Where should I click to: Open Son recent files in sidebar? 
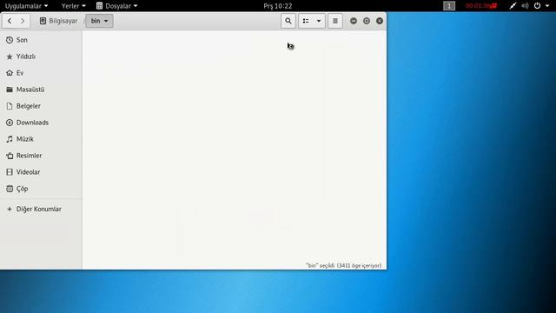coord(41,40)
